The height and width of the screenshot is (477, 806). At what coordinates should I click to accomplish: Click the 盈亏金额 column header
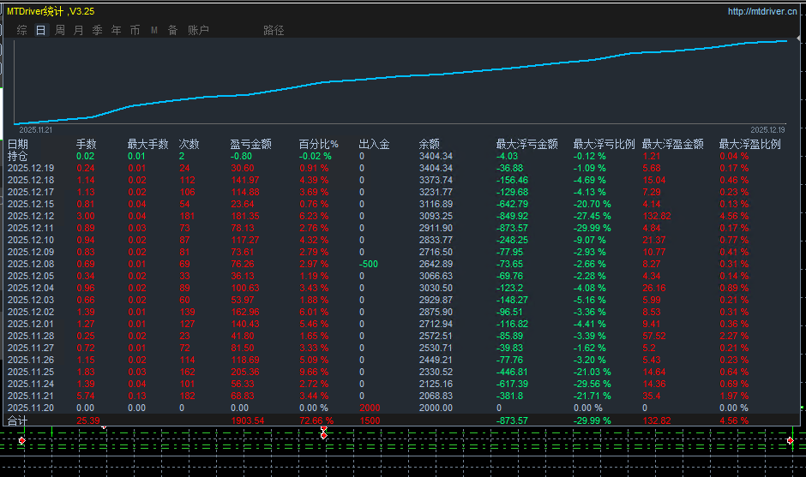[x=250, y=145]
